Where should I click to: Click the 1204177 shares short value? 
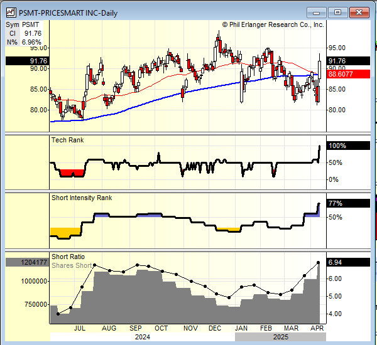[27, 262]
